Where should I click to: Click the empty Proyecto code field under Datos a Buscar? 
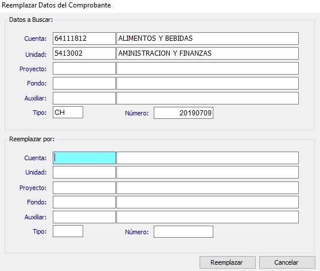pos(84,68)
